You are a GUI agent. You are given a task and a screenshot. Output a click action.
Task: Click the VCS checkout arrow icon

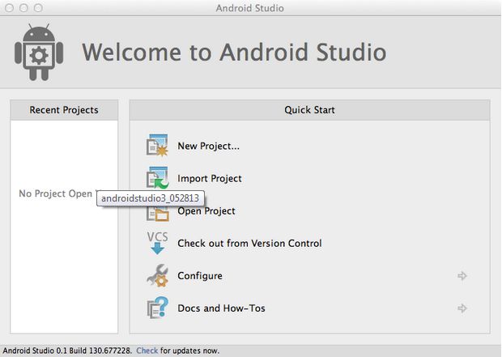click(157, 243)
